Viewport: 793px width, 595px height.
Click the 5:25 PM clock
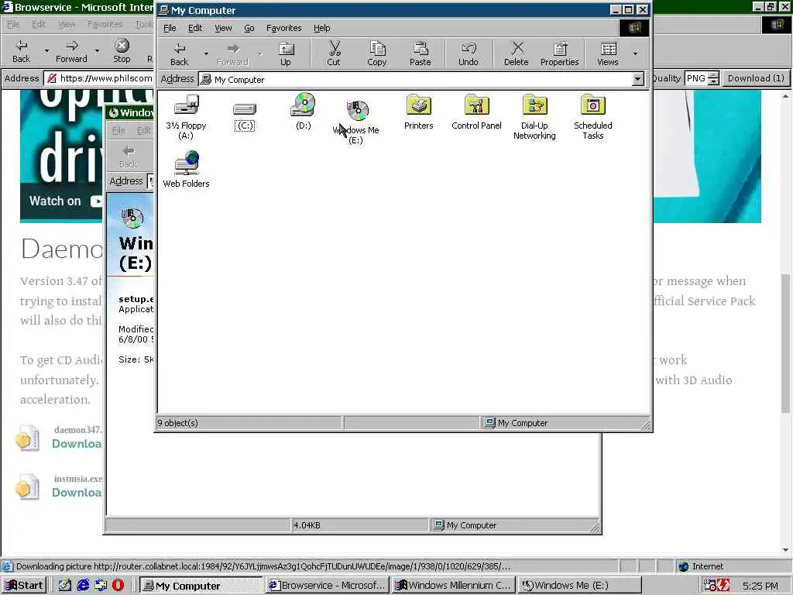tap(760, 586)
